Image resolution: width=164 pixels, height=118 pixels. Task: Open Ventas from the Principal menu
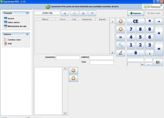click(x=11, y=18)
